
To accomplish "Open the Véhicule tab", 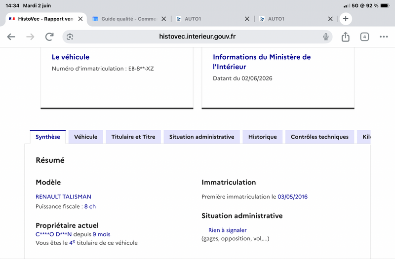I will point(85,137).
